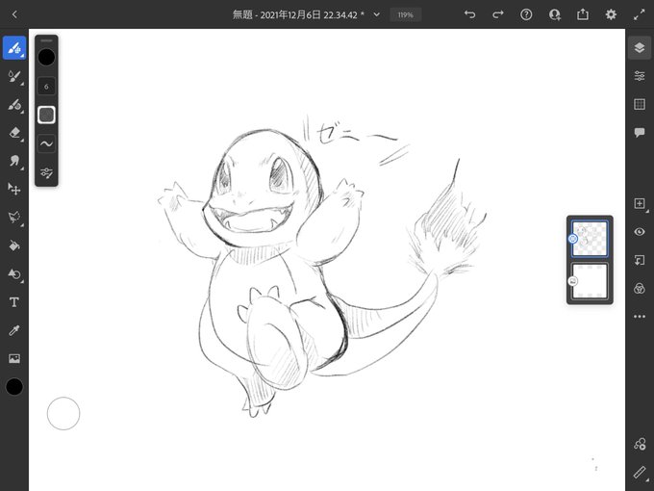Adjust brush size value 6
This screenshot has width=654, height=491.
point(46,87)
